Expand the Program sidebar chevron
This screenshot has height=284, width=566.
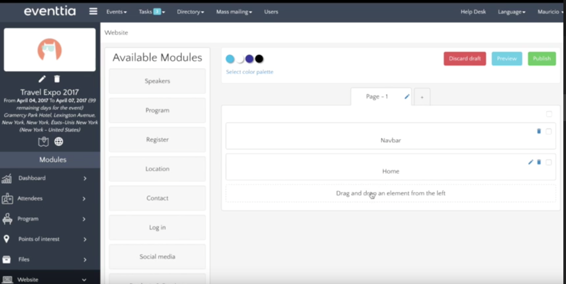tap(84, 219)
